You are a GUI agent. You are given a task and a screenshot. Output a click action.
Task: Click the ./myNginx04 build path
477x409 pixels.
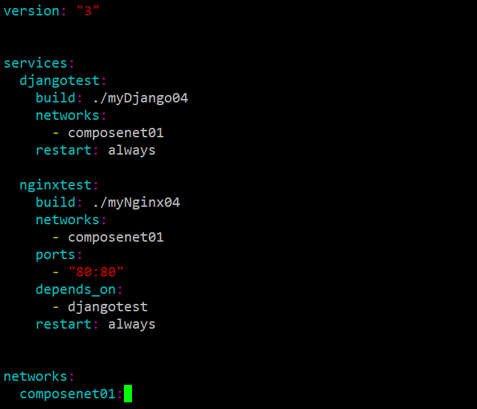[136, 202]
